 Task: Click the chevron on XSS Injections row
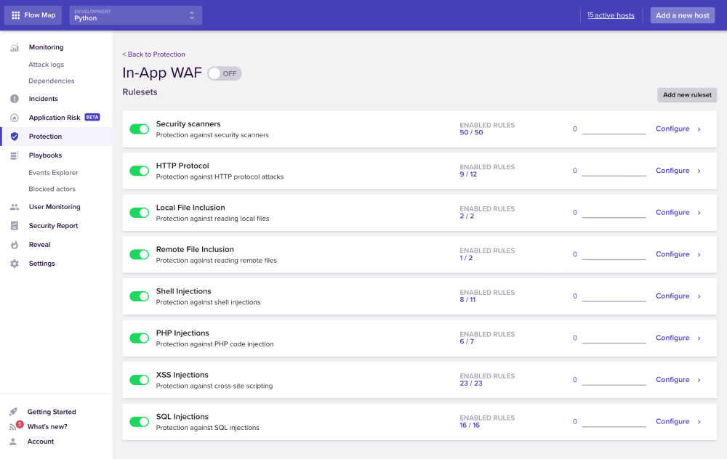point(699,380)
